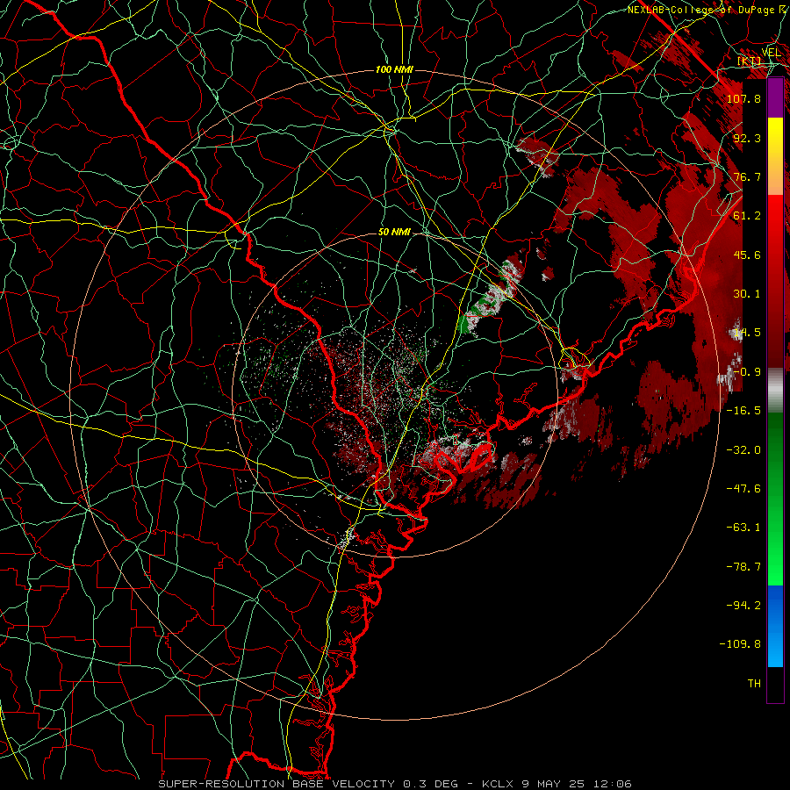The width and height of the screenshot is (790, 790).
Task: Click the 100 NMI range ring label
Action: pyautogui.click(x=394, y=69)
